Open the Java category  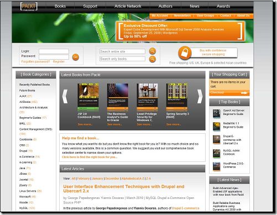[25, 168]
